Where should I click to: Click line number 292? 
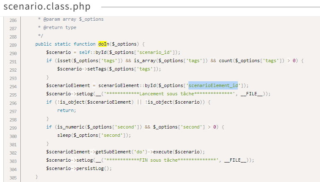(13, 70)
